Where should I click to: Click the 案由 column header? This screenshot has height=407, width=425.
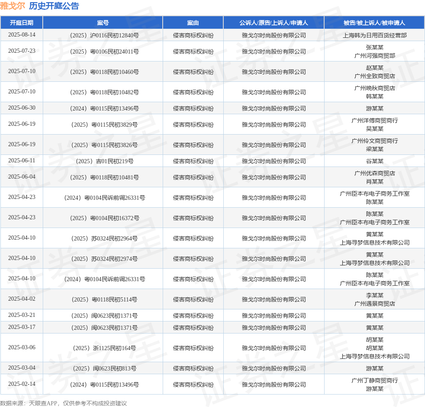coord(193,23)
